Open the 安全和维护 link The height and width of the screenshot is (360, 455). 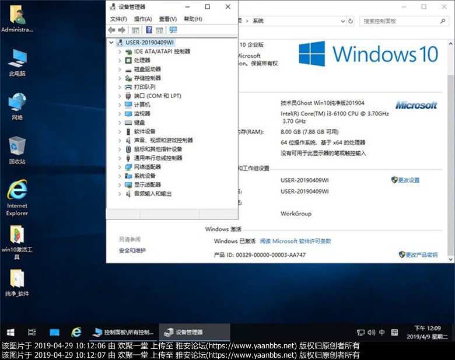click(132, 250)
